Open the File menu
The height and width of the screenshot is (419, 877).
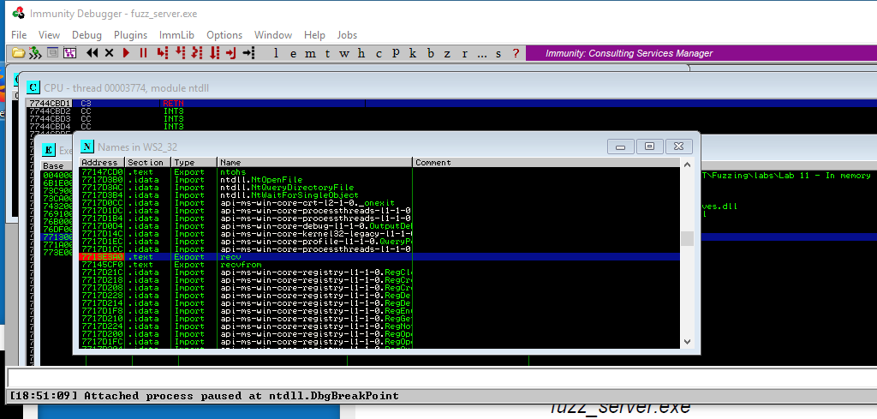19,34
